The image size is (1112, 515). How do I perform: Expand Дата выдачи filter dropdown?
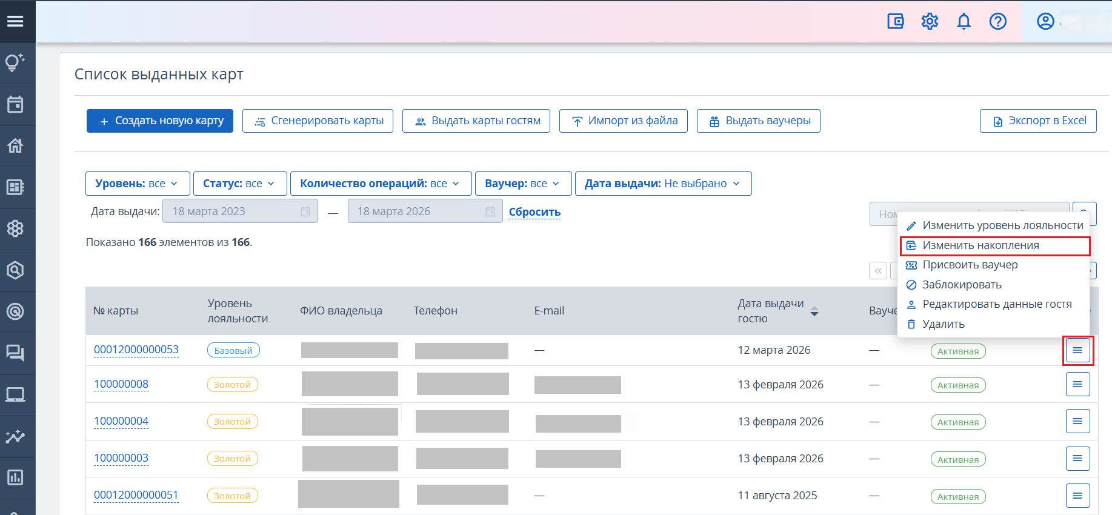pyautogui.click(x=662, y=184)
